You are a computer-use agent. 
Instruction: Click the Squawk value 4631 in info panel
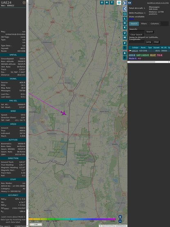[23, 48]
